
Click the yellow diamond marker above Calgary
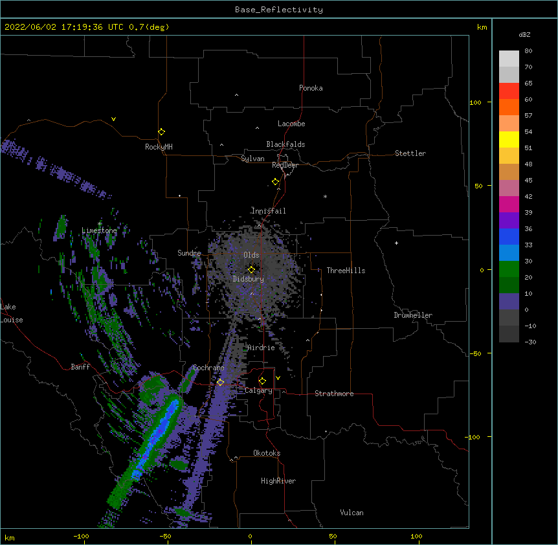pos(262,381)
